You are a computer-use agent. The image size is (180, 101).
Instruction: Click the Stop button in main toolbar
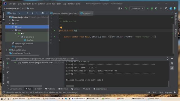click(x=161, y=8)
